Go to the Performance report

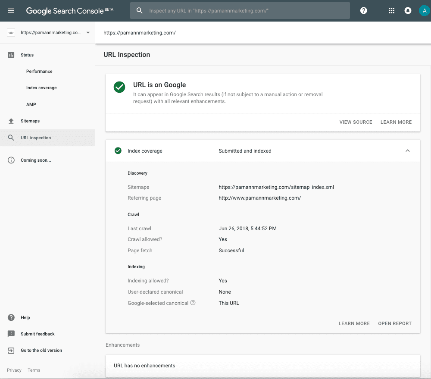tap(39, 71)
